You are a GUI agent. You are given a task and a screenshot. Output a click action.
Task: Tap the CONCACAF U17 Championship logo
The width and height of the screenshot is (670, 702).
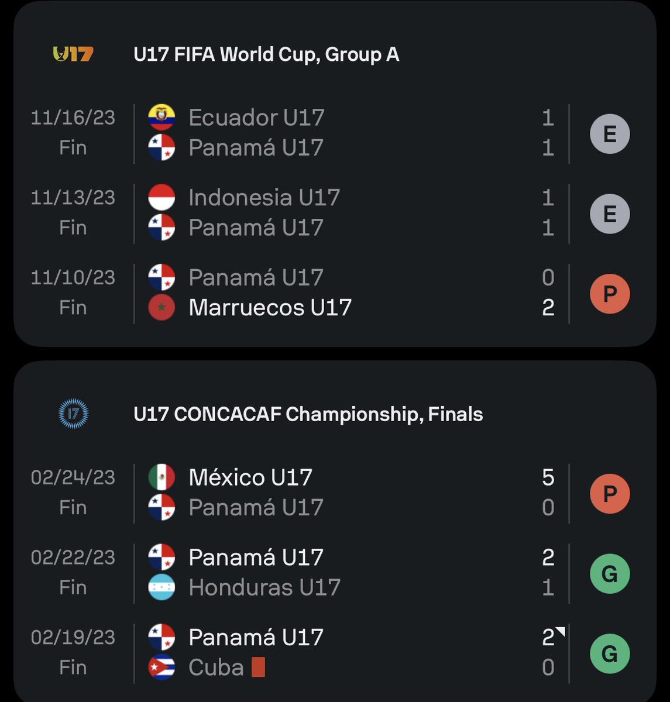[73, 414]
